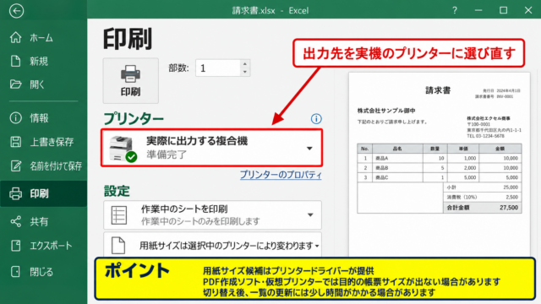
Task: Click the help question mark in title bar
Action: click(455, 10)
